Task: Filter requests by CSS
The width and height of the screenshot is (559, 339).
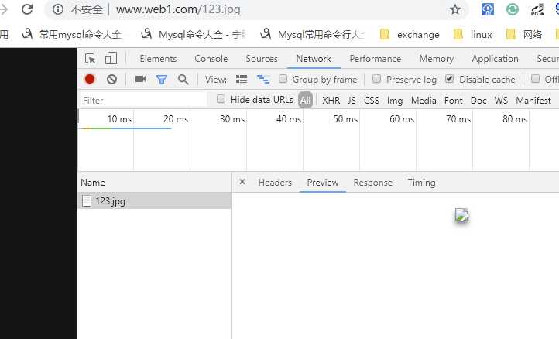Action: (x=371, y=101)
